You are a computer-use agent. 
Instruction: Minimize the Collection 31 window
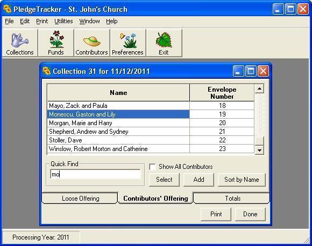tap(238, 71)
